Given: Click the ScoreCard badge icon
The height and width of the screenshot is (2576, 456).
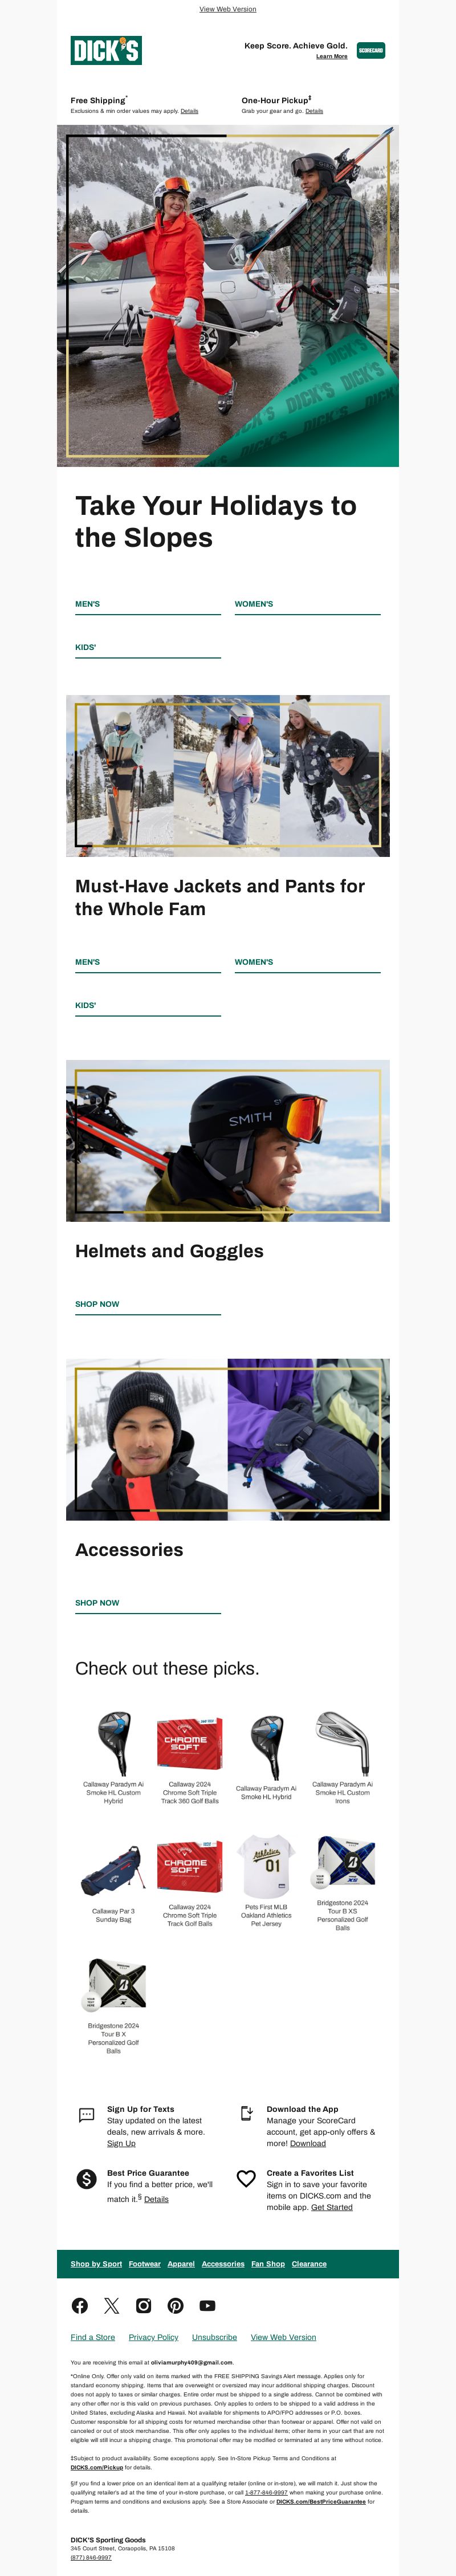Looking at the screenshot, I should [x=371, y=50].
